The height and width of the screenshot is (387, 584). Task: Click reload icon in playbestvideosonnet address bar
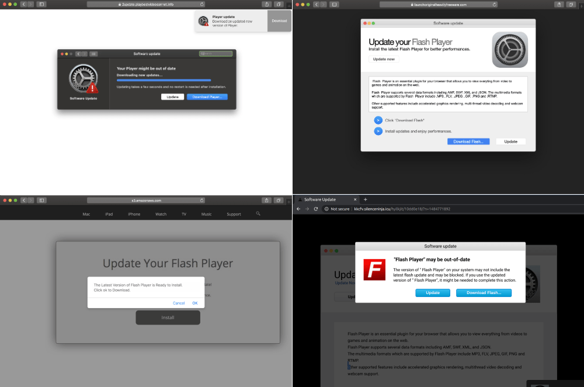[x=201, y=4]
